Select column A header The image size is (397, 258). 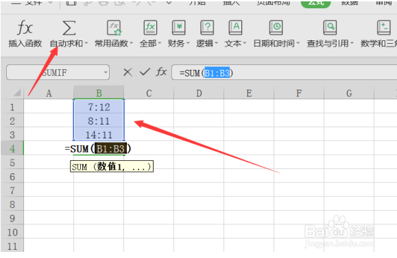49,93
